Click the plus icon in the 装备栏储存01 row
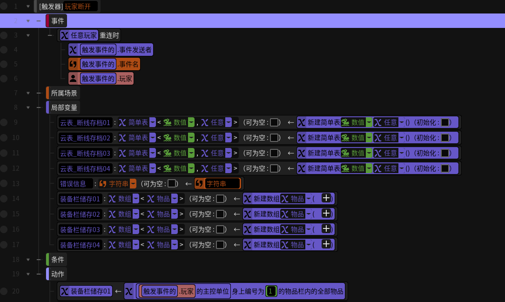 click(326, 198)
